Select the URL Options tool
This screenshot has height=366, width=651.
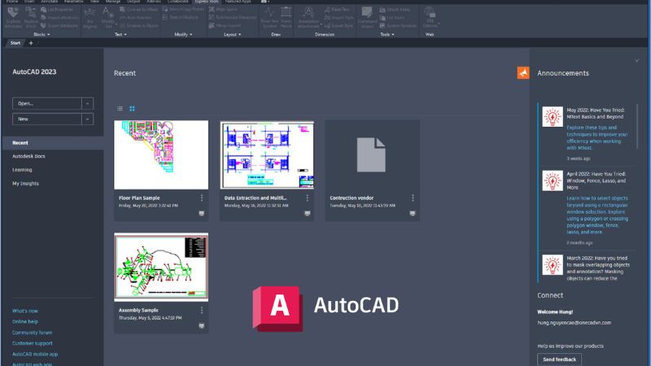[x=430, y=18]
